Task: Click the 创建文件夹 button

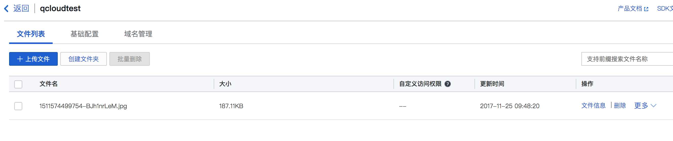Action: point(84,59)
